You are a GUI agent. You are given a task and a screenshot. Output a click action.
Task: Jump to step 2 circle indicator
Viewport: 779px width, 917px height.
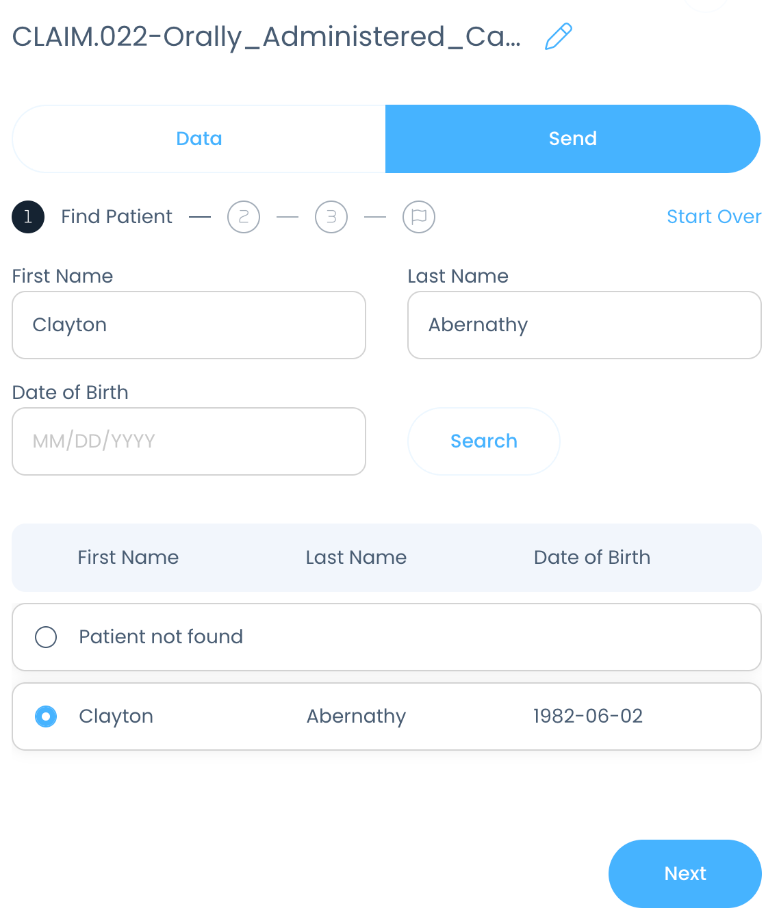click(244, 217)
